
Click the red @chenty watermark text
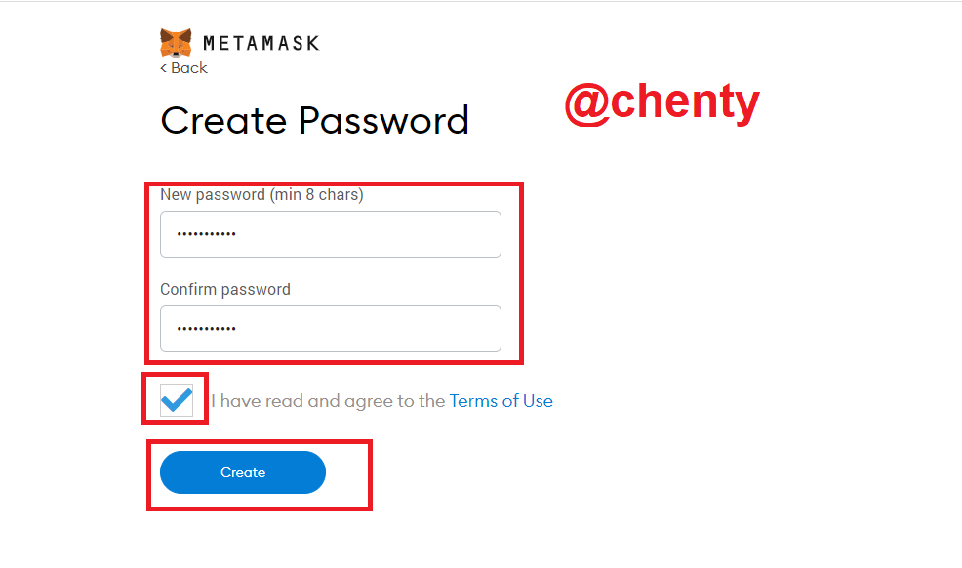661,102
